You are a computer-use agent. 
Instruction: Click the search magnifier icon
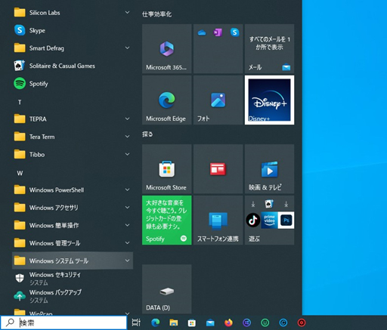coord(10,322)
